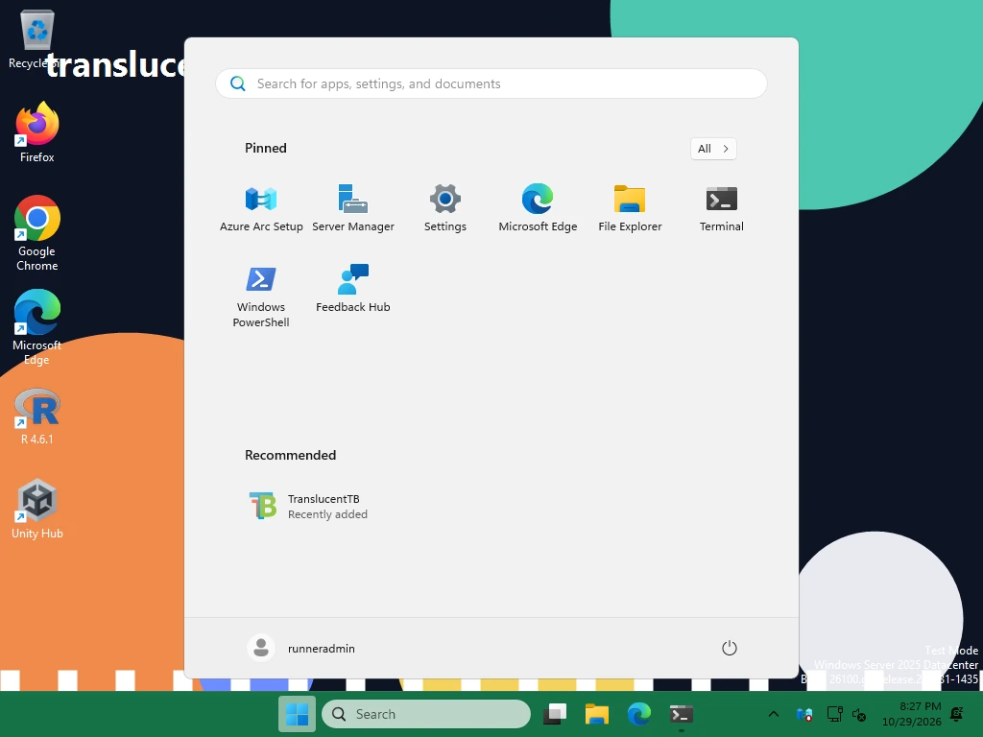Image resolution: width=983 pixels, height=737 pixels.
Task: Select Unity Hub desktop shortcut
Action: pyautogui.click(x=37, y=509)
